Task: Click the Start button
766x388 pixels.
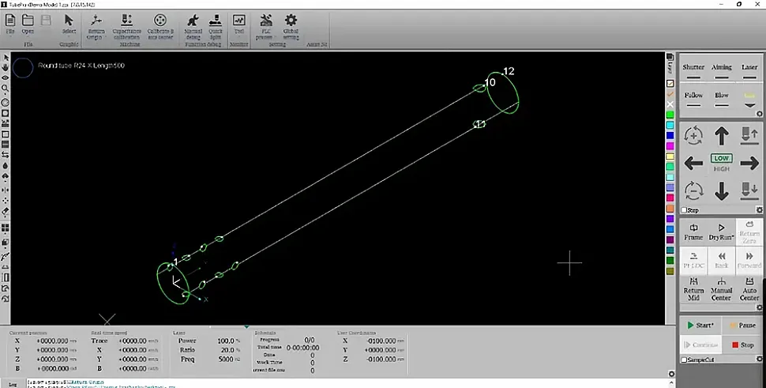Action: point(700,326)
